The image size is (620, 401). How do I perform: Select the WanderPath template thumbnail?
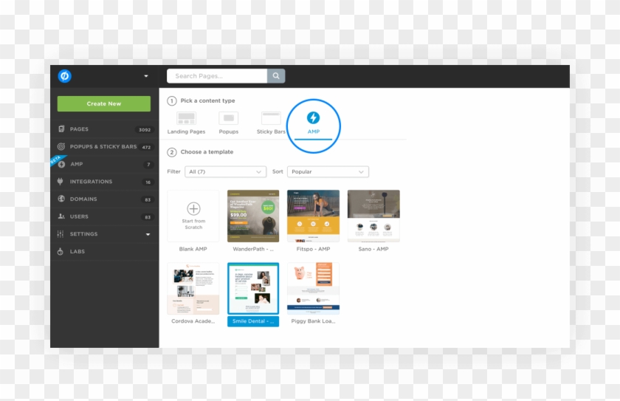[253, 216]
